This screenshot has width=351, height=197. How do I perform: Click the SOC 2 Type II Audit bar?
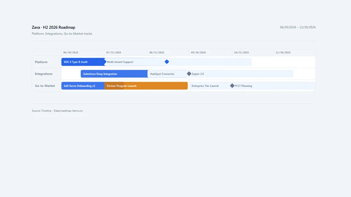(x=83, y=62)
